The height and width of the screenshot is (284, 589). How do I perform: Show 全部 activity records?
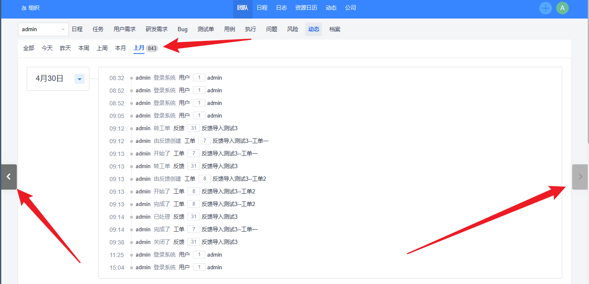pos(29,48)
